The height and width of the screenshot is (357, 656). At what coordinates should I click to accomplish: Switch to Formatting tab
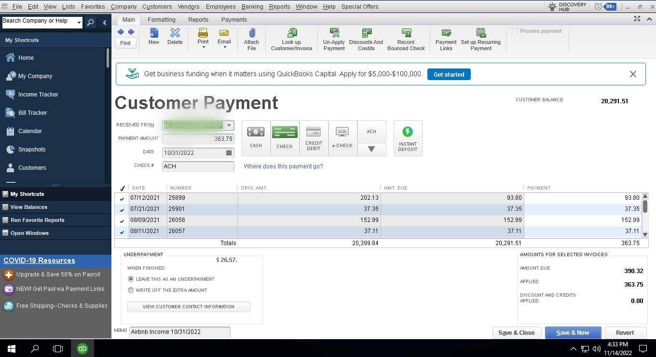click(x=162, y=20)
